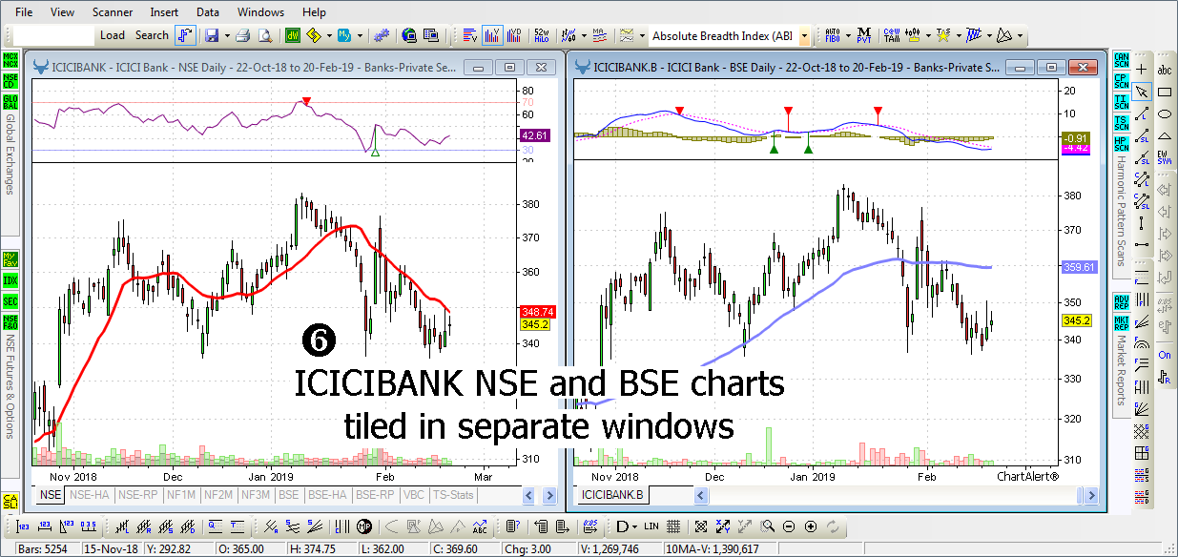
Task: Click the red down marker on NSE RSI pane
Action: [306, 101]
